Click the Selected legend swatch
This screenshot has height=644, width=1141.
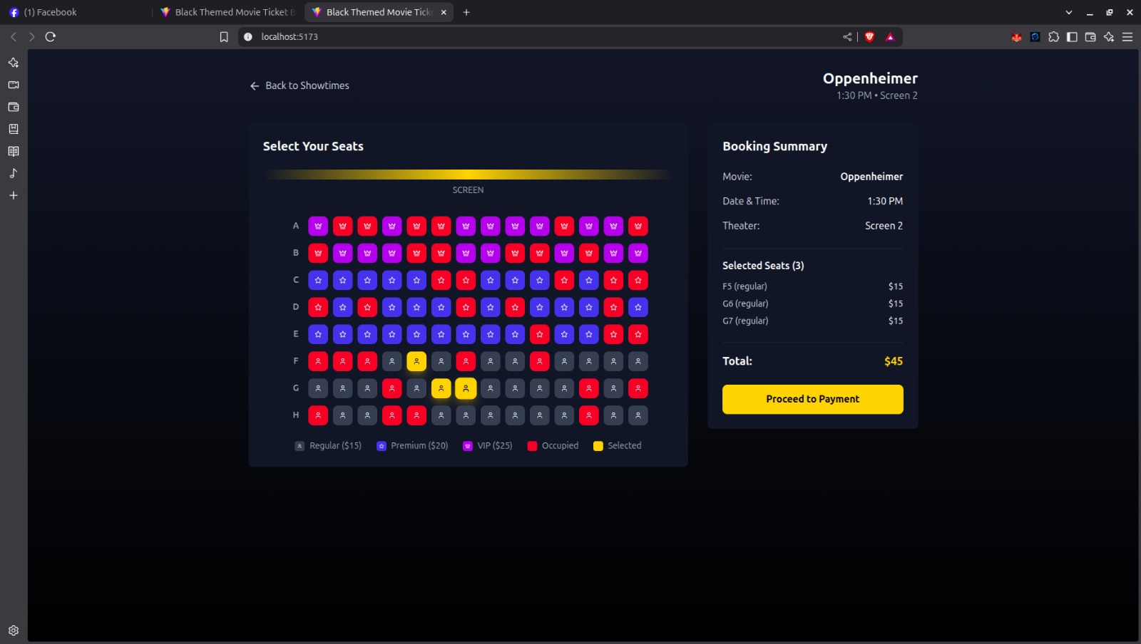point(598,446)
